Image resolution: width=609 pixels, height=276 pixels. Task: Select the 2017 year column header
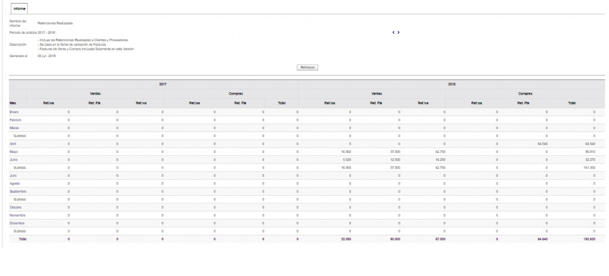pyautogui.click(x=162, y=84)
